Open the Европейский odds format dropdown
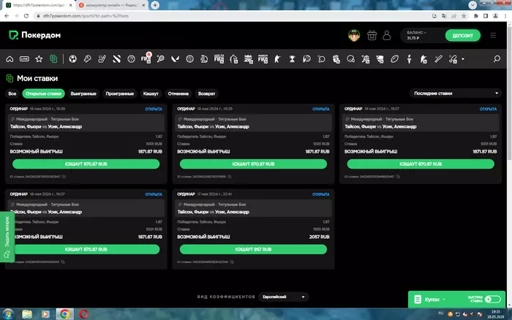 284,297
